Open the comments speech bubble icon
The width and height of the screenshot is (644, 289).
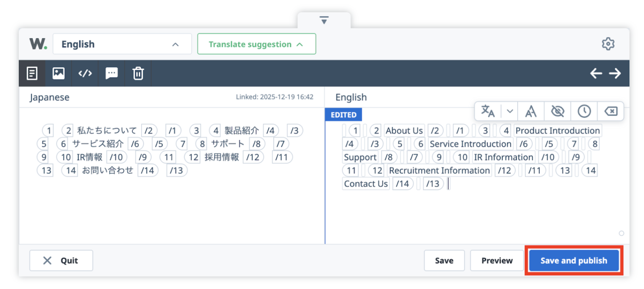[112, 73]
